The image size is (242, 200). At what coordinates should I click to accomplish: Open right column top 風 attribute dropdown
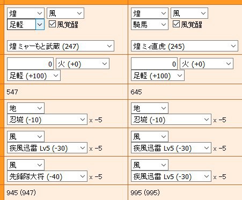(189, 13)
